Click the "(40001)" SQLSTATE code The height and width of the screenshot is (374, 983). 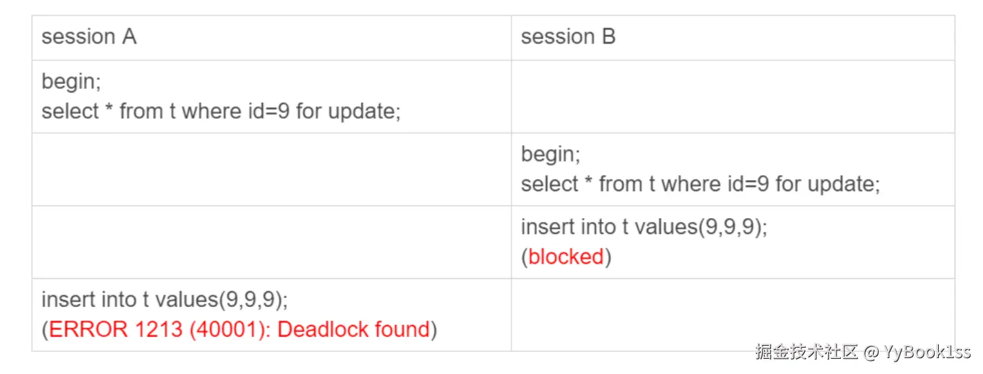(230, 330)
